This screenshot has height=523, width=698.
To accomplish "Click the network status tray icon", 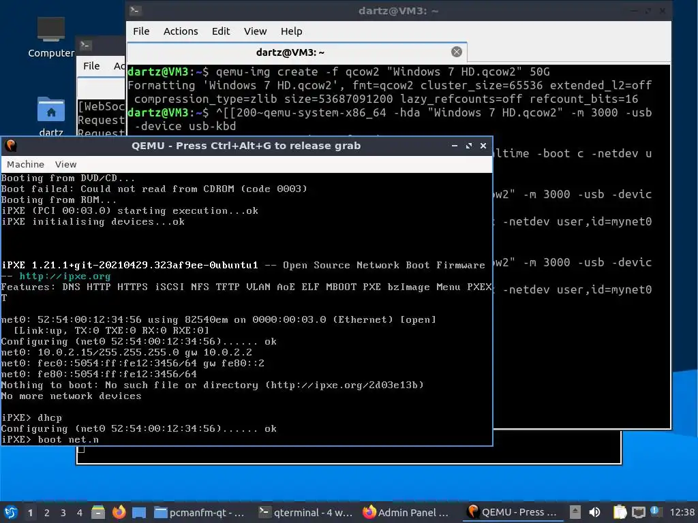I will click(638, 512).
